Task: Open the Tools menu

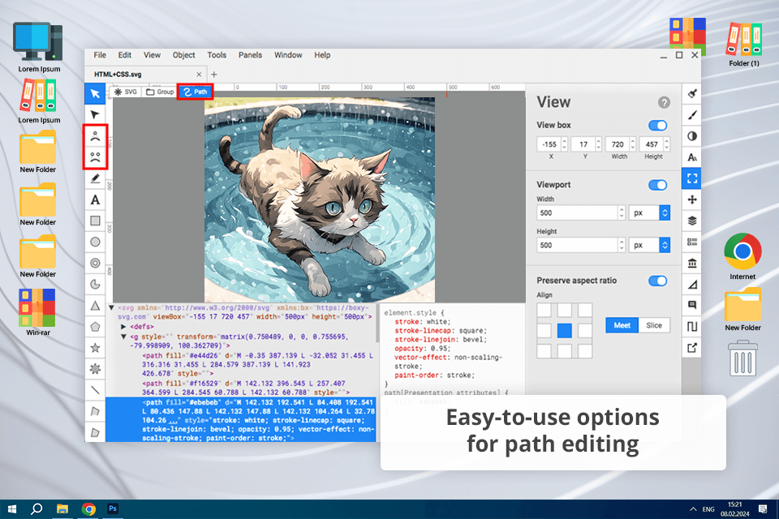Action: (217, 55)
